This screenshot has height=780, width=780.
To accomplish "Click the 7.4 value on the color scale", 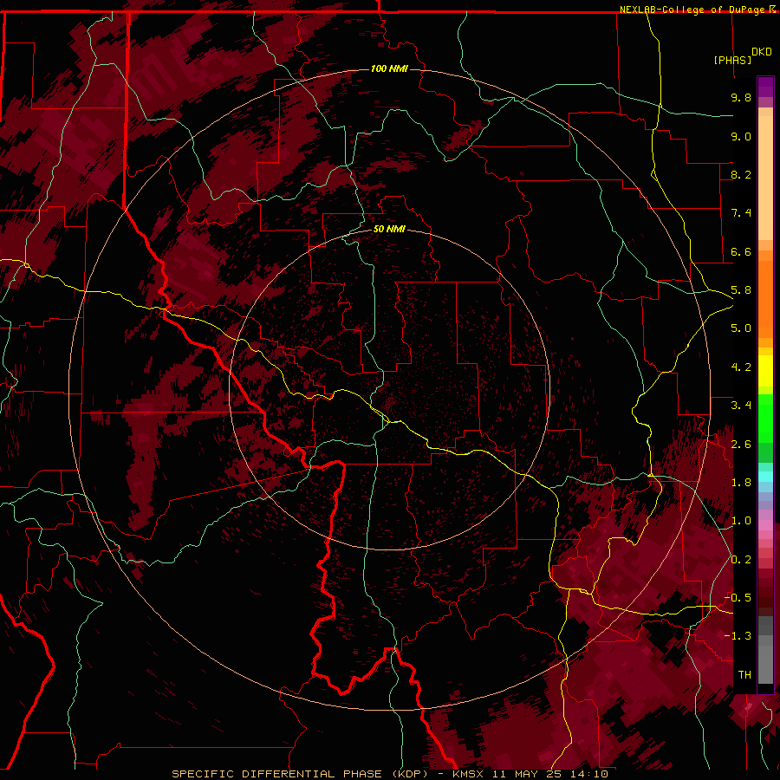I will point(741,213).
